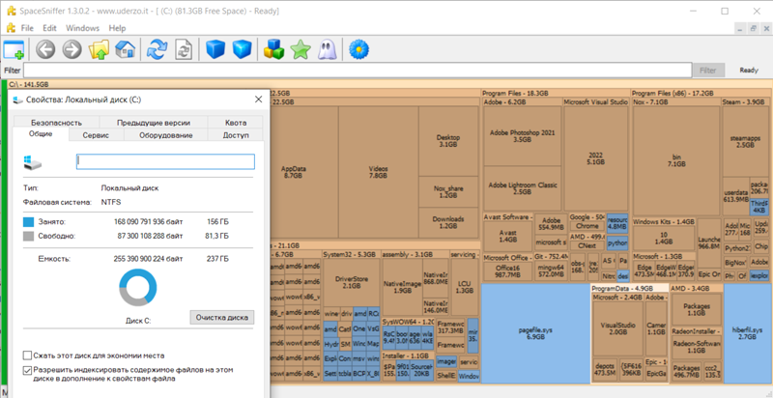Open the Help menu
This screenshot has width=773, height=398.
[117, 28]
